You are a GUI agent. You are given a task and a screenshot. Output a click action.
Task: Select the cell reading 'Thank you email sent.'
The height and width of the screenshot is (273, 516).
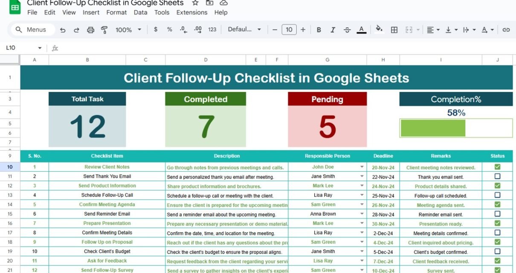(x=441, y=177)
